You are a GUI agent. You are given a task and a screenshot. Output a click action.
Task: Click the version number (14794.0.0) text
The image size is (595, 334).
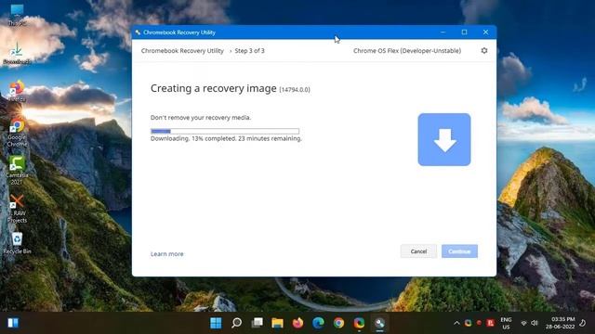pos(295,90)
